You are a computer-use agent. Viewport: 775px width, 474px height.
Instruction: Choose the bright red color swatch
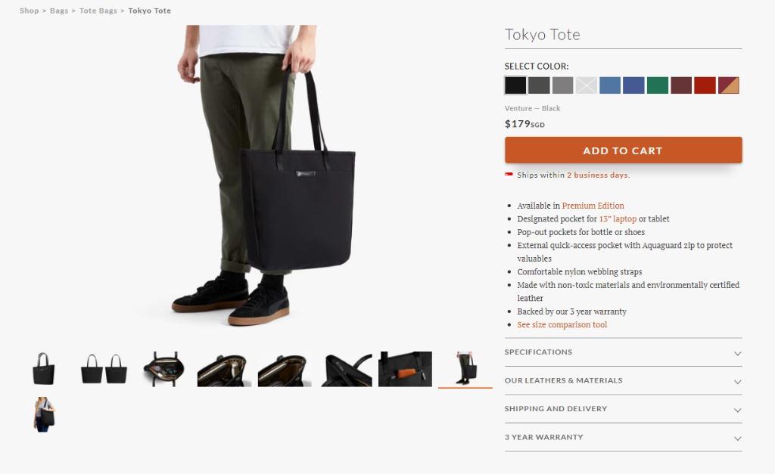705,85
